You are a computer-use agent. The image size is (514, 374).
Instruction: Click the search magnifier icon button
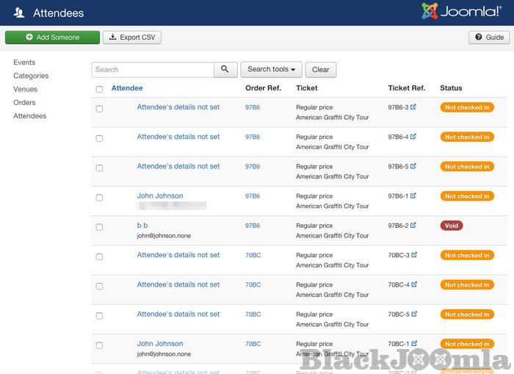click(x=225, y=70)
